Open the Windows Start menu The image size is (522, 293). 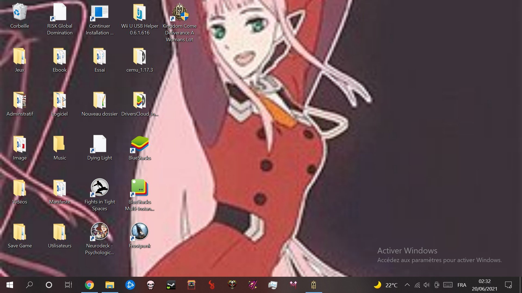[10, 285]
